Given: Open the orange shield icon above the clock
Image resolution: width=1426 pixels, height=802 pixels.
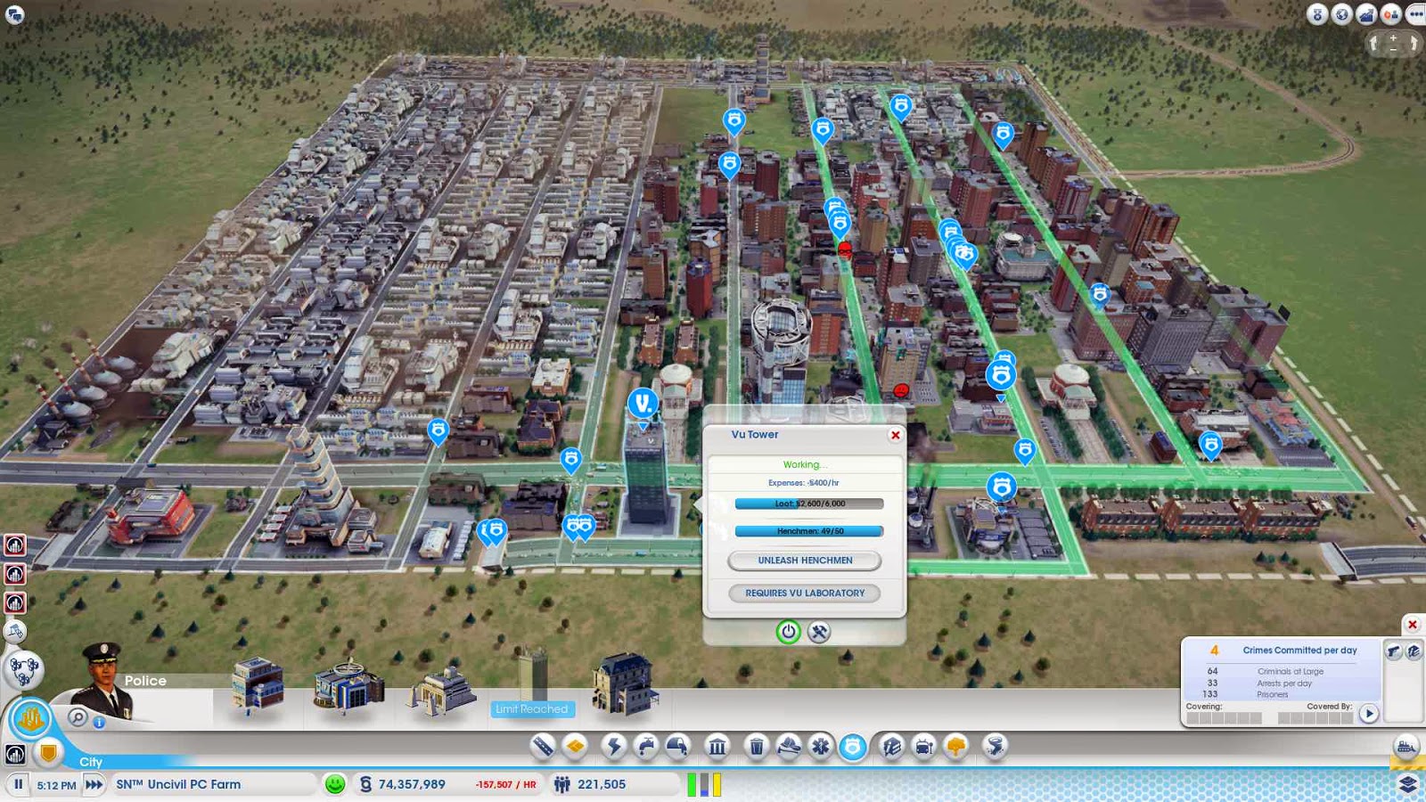Looking at the screenshot, I should [49, 754].
